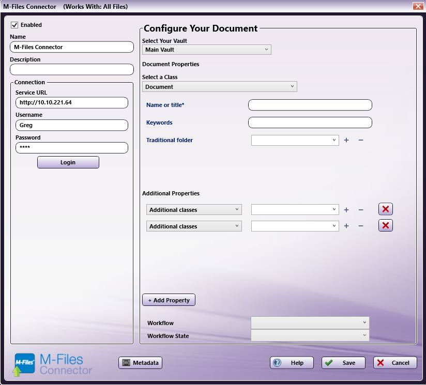Open the Workflow State dropdown
Screen dimensions: 426x385
click(x=310, y=335)
